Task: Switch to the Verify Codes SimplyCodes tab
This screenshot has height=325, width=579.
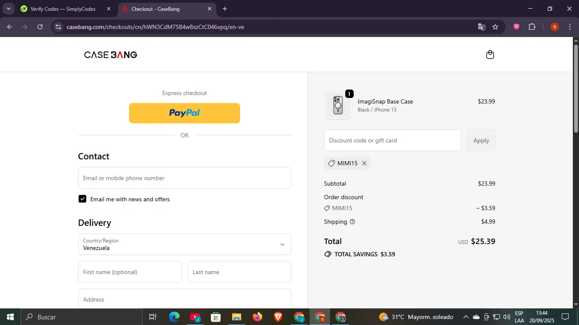Action: [63, 9]
